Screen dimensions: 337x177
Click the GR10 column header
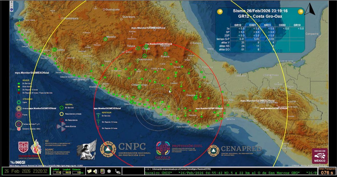click(297, 25)
